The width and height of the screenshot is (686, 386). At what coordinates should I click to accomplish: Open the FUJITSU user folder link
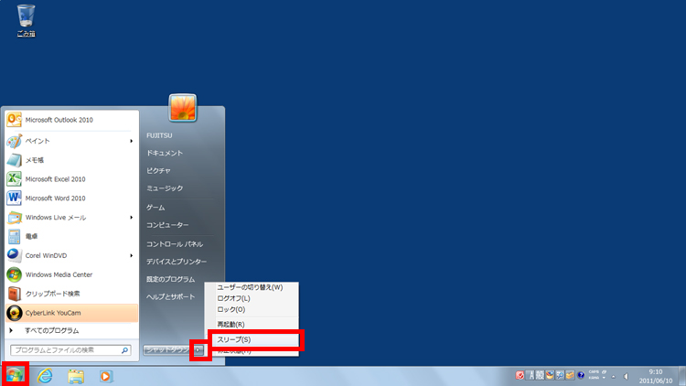tap(159, 135)
